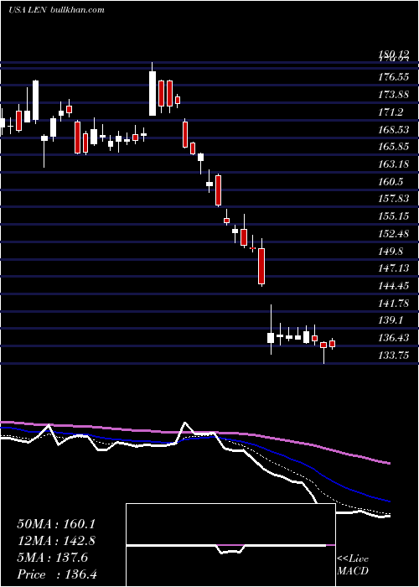
Task: Select the 173.88 price axis label
Action: click(394, 95)
